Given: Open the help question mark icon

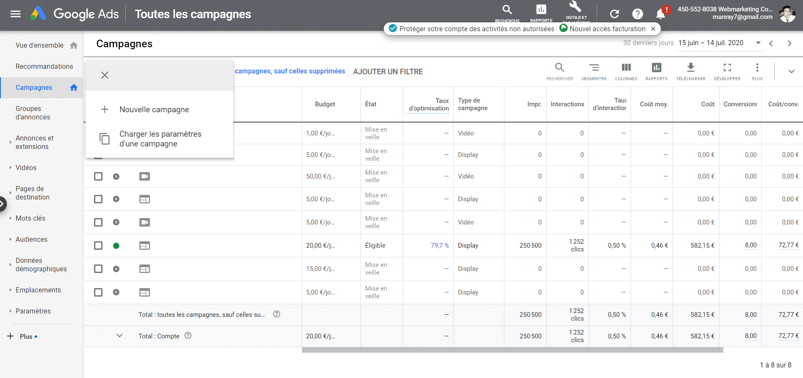Looking at the screenshot, I should pos(637,14).
